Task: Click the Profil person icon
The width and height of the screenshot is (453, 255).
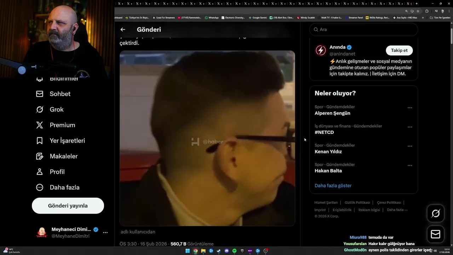Action: coord(40,172)
